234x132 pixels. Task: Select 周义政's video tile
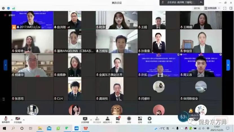tap(201, 65)
